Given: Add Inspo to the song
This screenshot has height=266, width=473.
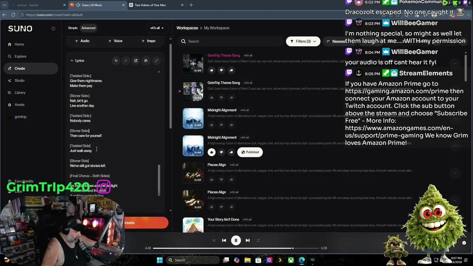Looking at the screenshot, I should click(x=149, y=41).
